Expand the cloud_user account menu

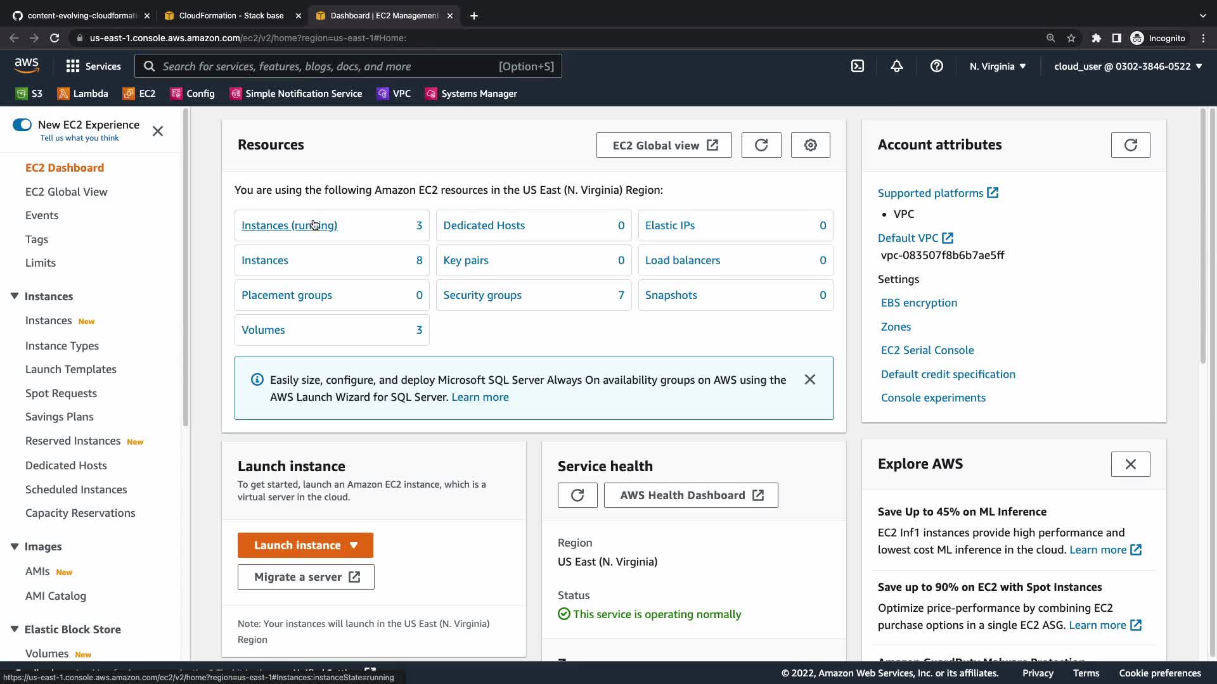(x=1128, y=66)
